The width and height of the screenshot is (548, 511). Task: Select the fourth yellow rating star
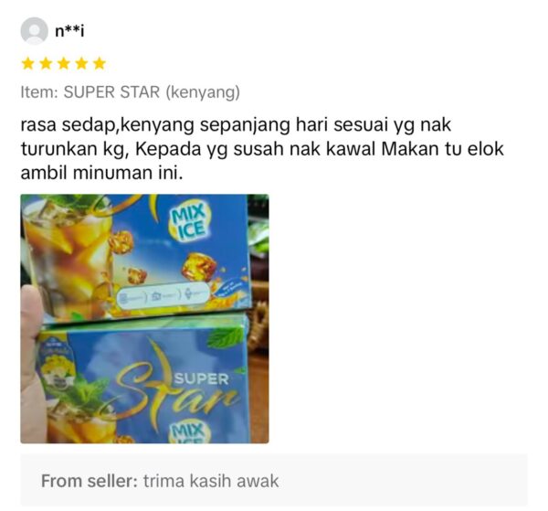[81, 64]
